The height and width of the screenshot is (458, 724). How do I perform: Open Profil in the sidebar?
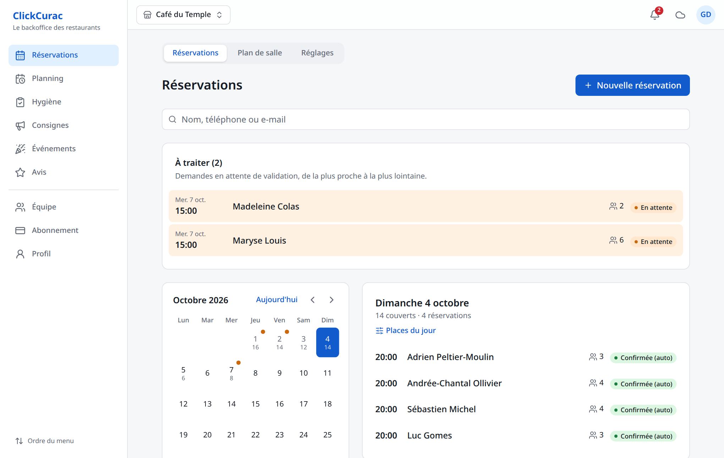[x=64, y=254]
